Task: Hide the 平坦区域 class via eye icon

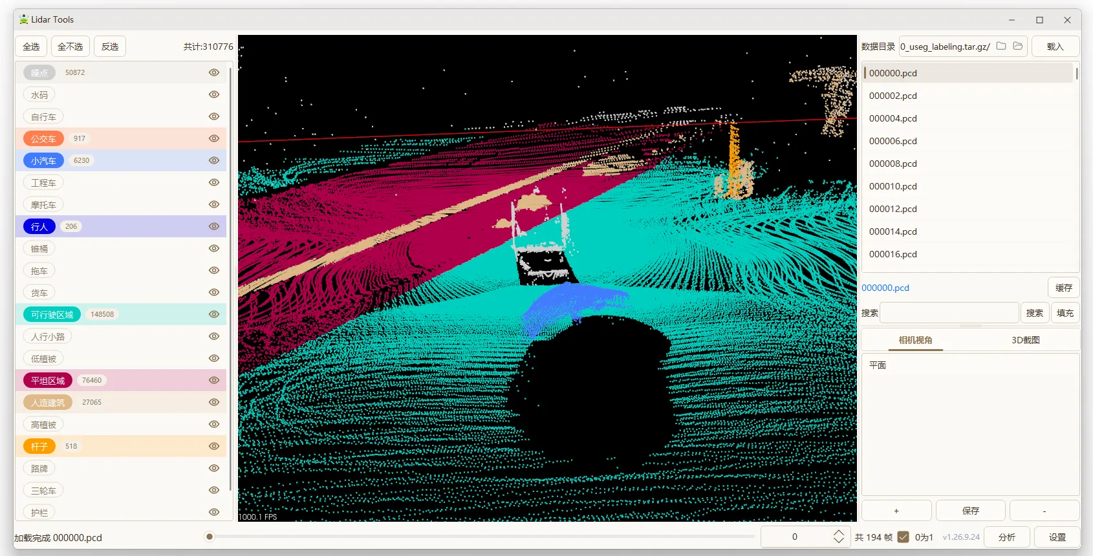Action: [x=214, y=380]
